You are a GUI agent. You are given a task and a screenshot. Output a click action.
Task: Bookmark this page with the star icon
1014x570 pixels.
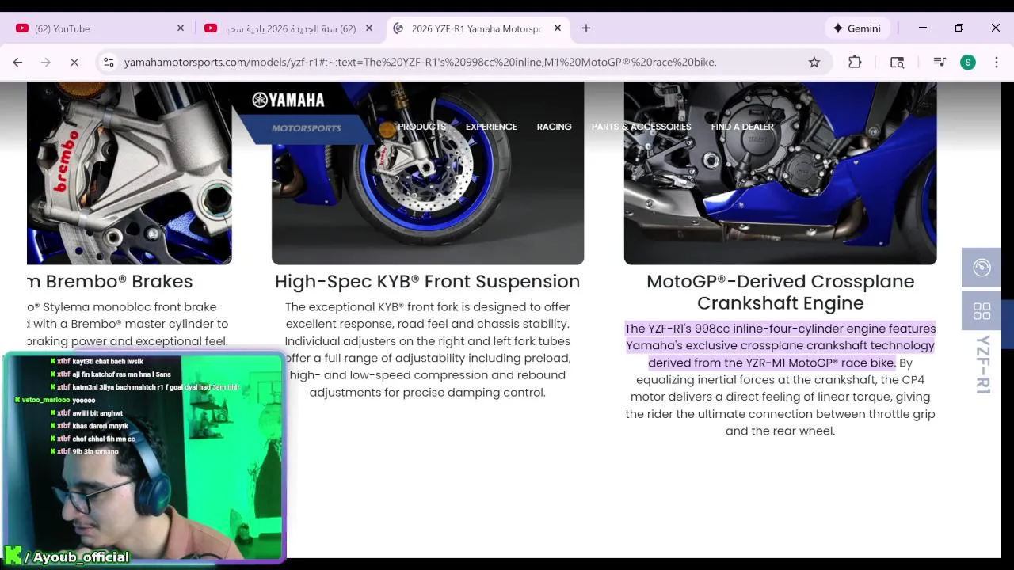coord(814,62)
